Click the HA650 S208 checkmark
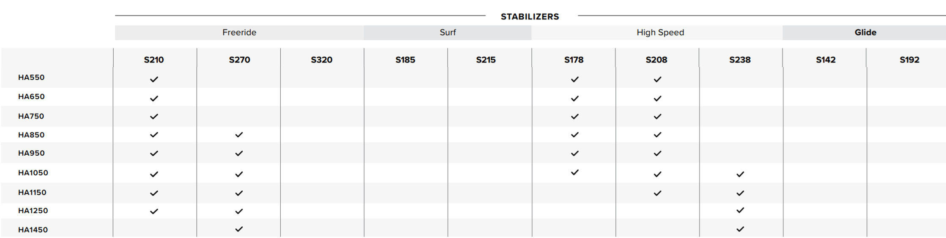This screenshot has width=946, height=238. point(657,98)
